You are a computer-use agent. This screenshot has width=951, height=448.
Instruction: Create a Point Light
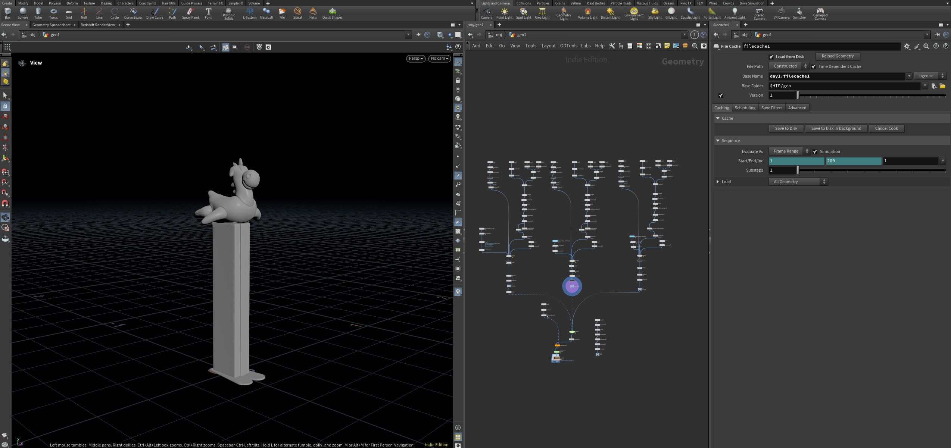pos(504,13)
